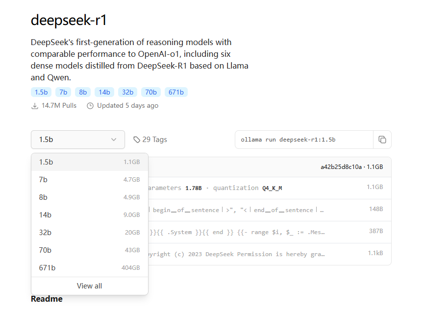Click the 671b blue tag badge
The image size is (424, 310).
[175, 92]
